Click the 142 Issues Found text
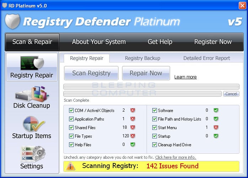This screenshot has height=178, width=248. [172, 166]
